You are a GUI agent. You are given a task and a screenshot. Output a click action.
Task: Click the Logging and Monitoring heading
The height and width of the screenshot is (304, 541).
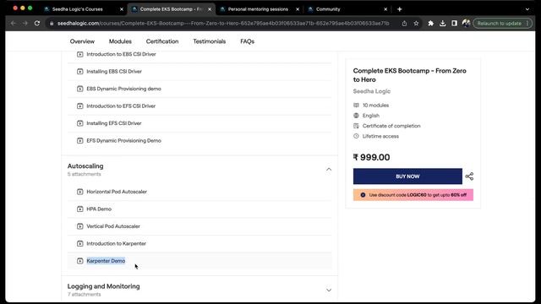tap(103, 286)
